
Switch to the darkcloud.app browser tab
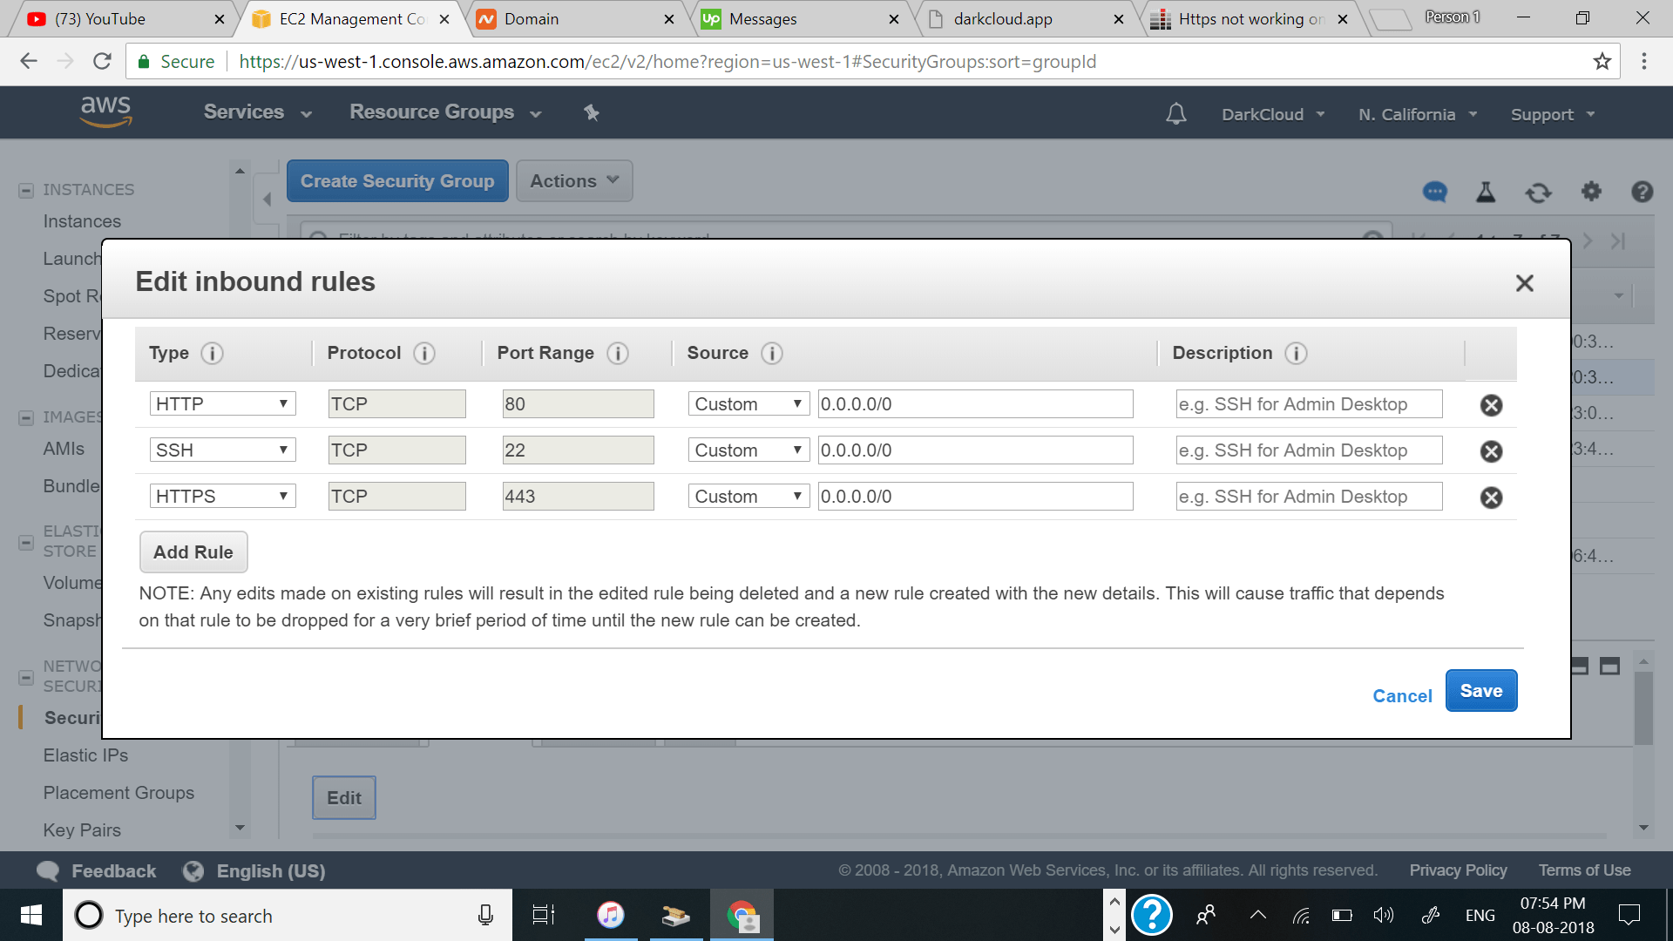click(1002, 18)
